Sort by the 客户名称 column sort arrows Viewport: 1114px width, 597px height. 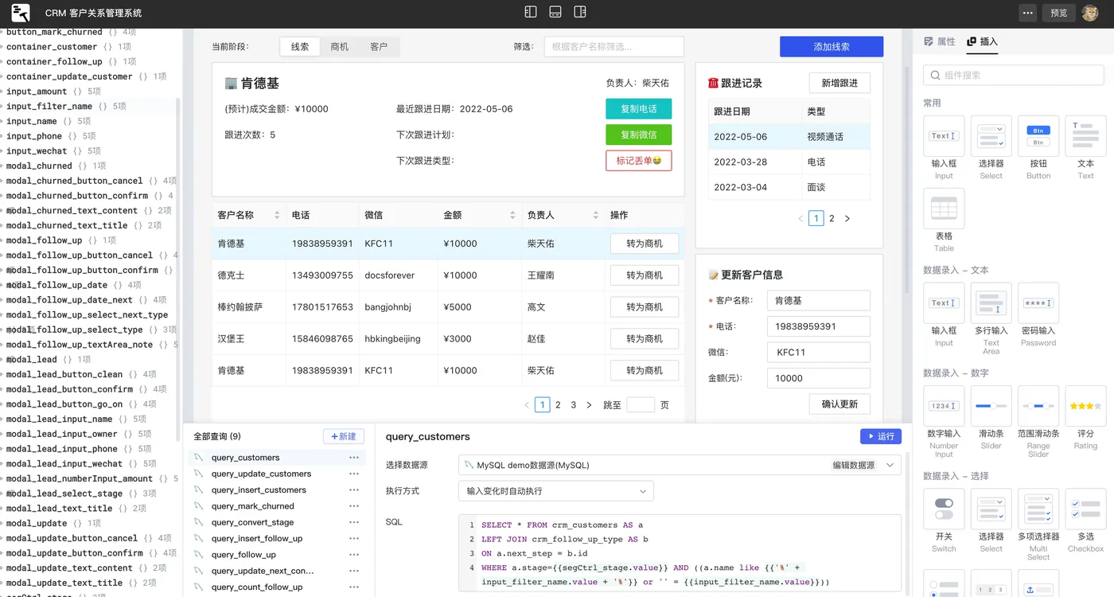tap(277, 215)
